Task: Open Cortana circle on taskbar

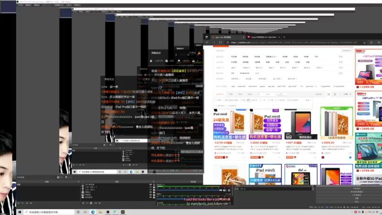Action: coord(78,212)
